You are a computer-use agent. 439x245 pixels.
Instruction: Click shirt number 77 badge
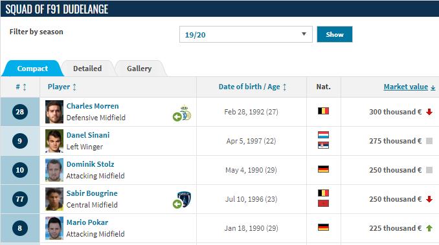click(x=20, y=199)
